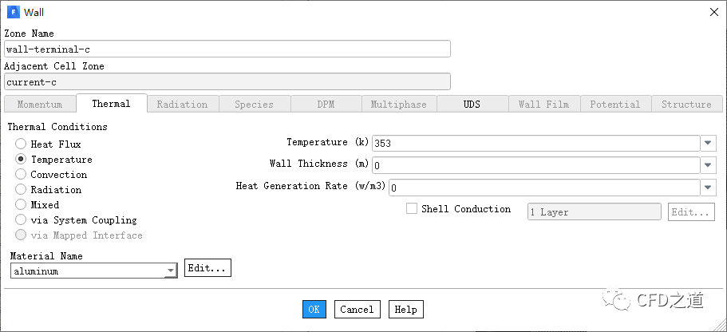
Task: Open the Material Name aluminum dropdown
Action: coord(171,271)
